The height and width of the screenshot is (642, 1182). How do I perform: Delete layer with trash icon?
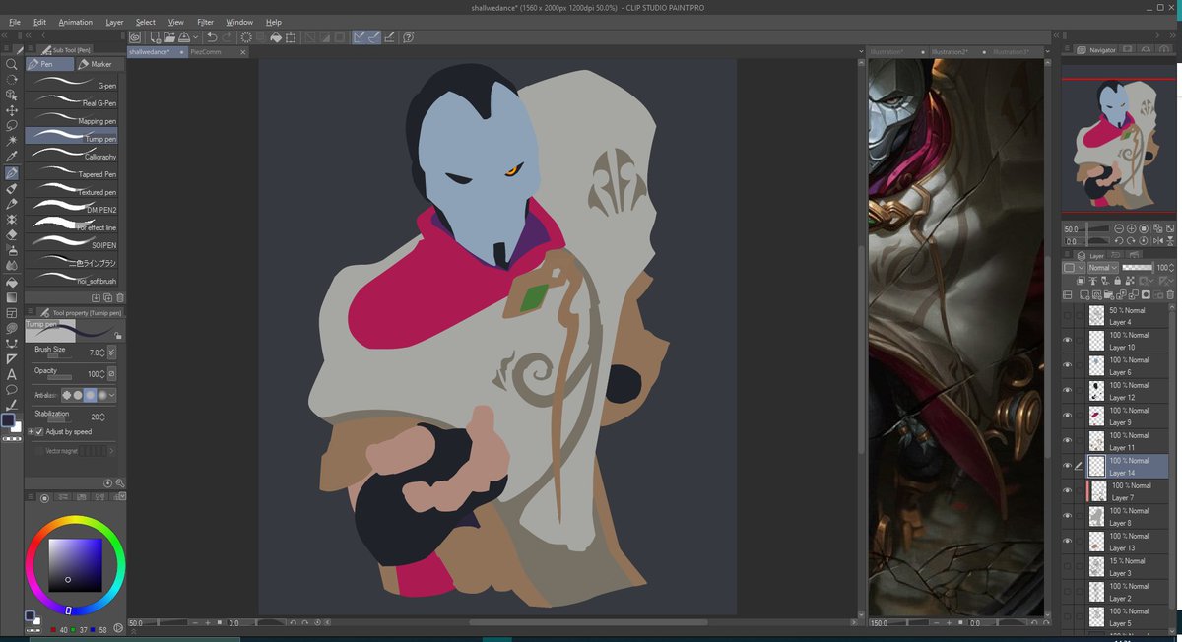(x=1170, y=294)
